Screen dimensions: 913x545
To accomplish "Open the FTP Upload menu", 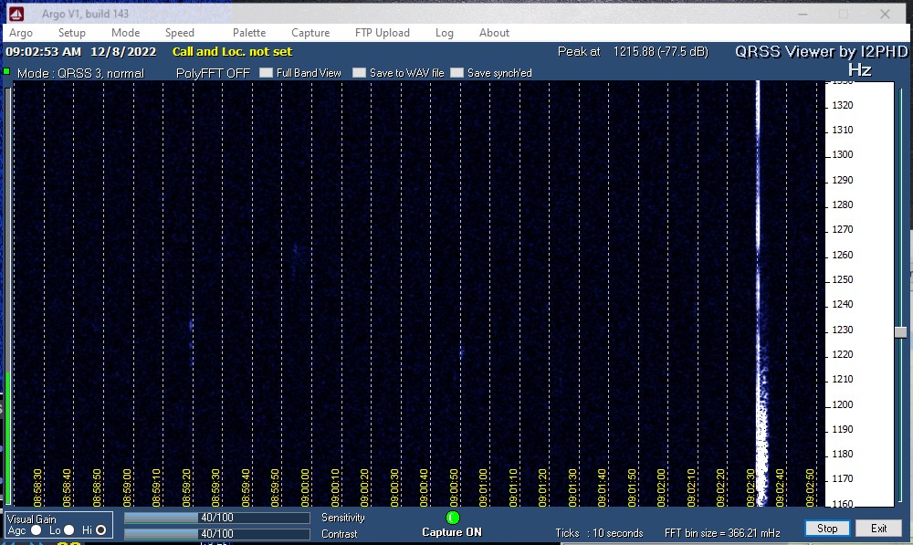I will (x=383, y=33).
